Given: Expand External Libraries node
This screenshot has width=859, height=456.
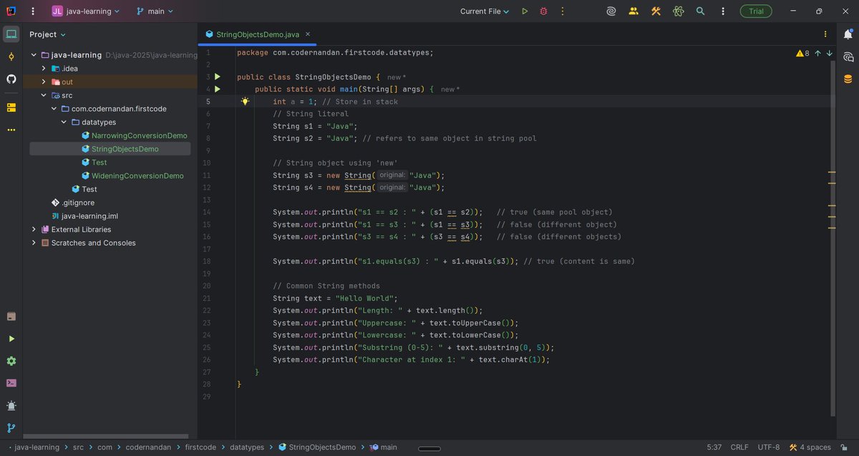Looking at the screenshot, I should (34, 229).
